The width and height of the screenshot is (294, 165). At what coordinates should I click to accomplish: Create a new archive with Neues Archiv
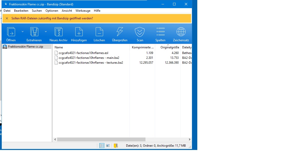point(58,32)
